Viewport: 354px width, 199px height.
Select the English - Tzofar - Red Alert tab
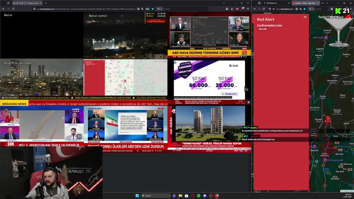point(305,3)
